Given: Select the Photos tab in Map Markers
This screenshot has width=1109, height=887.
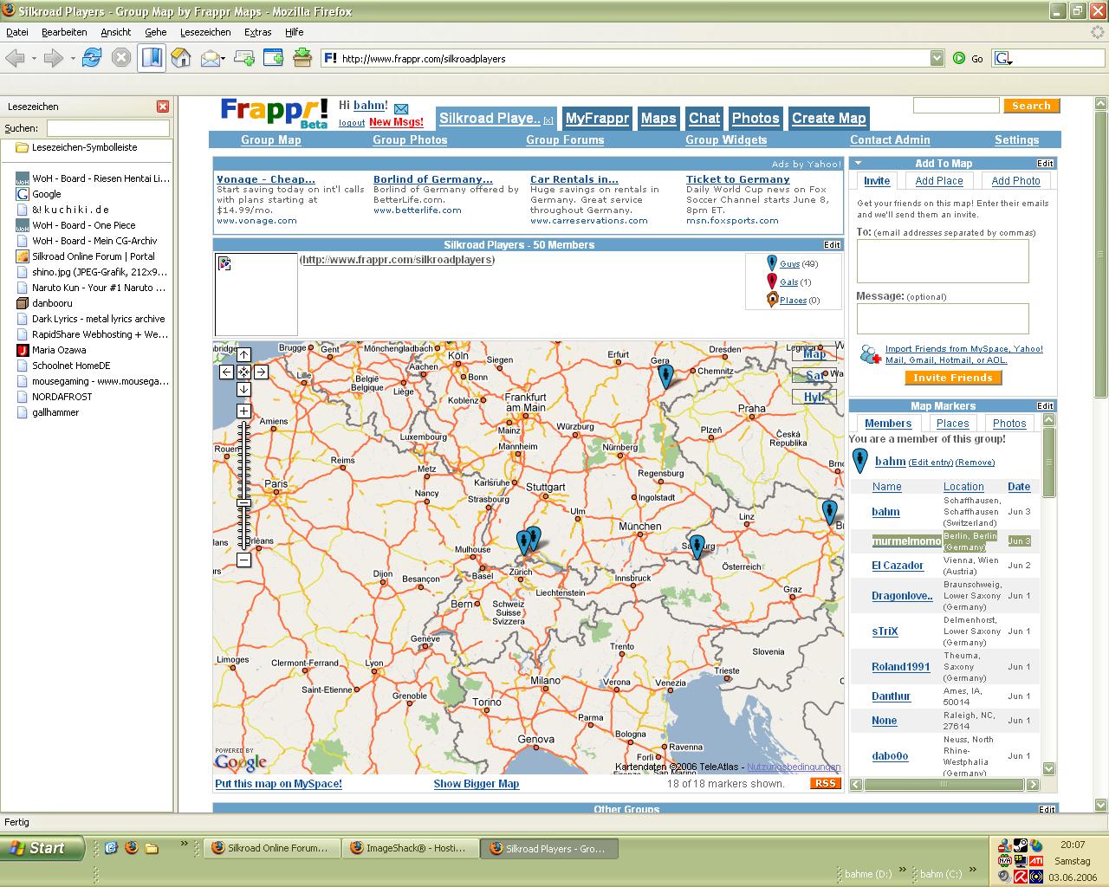Looking at the screenshot, I should point(1009,424).
